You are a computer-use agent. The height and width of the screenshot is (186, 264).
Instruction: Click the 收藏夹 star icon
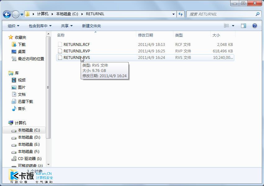[11, 37]
